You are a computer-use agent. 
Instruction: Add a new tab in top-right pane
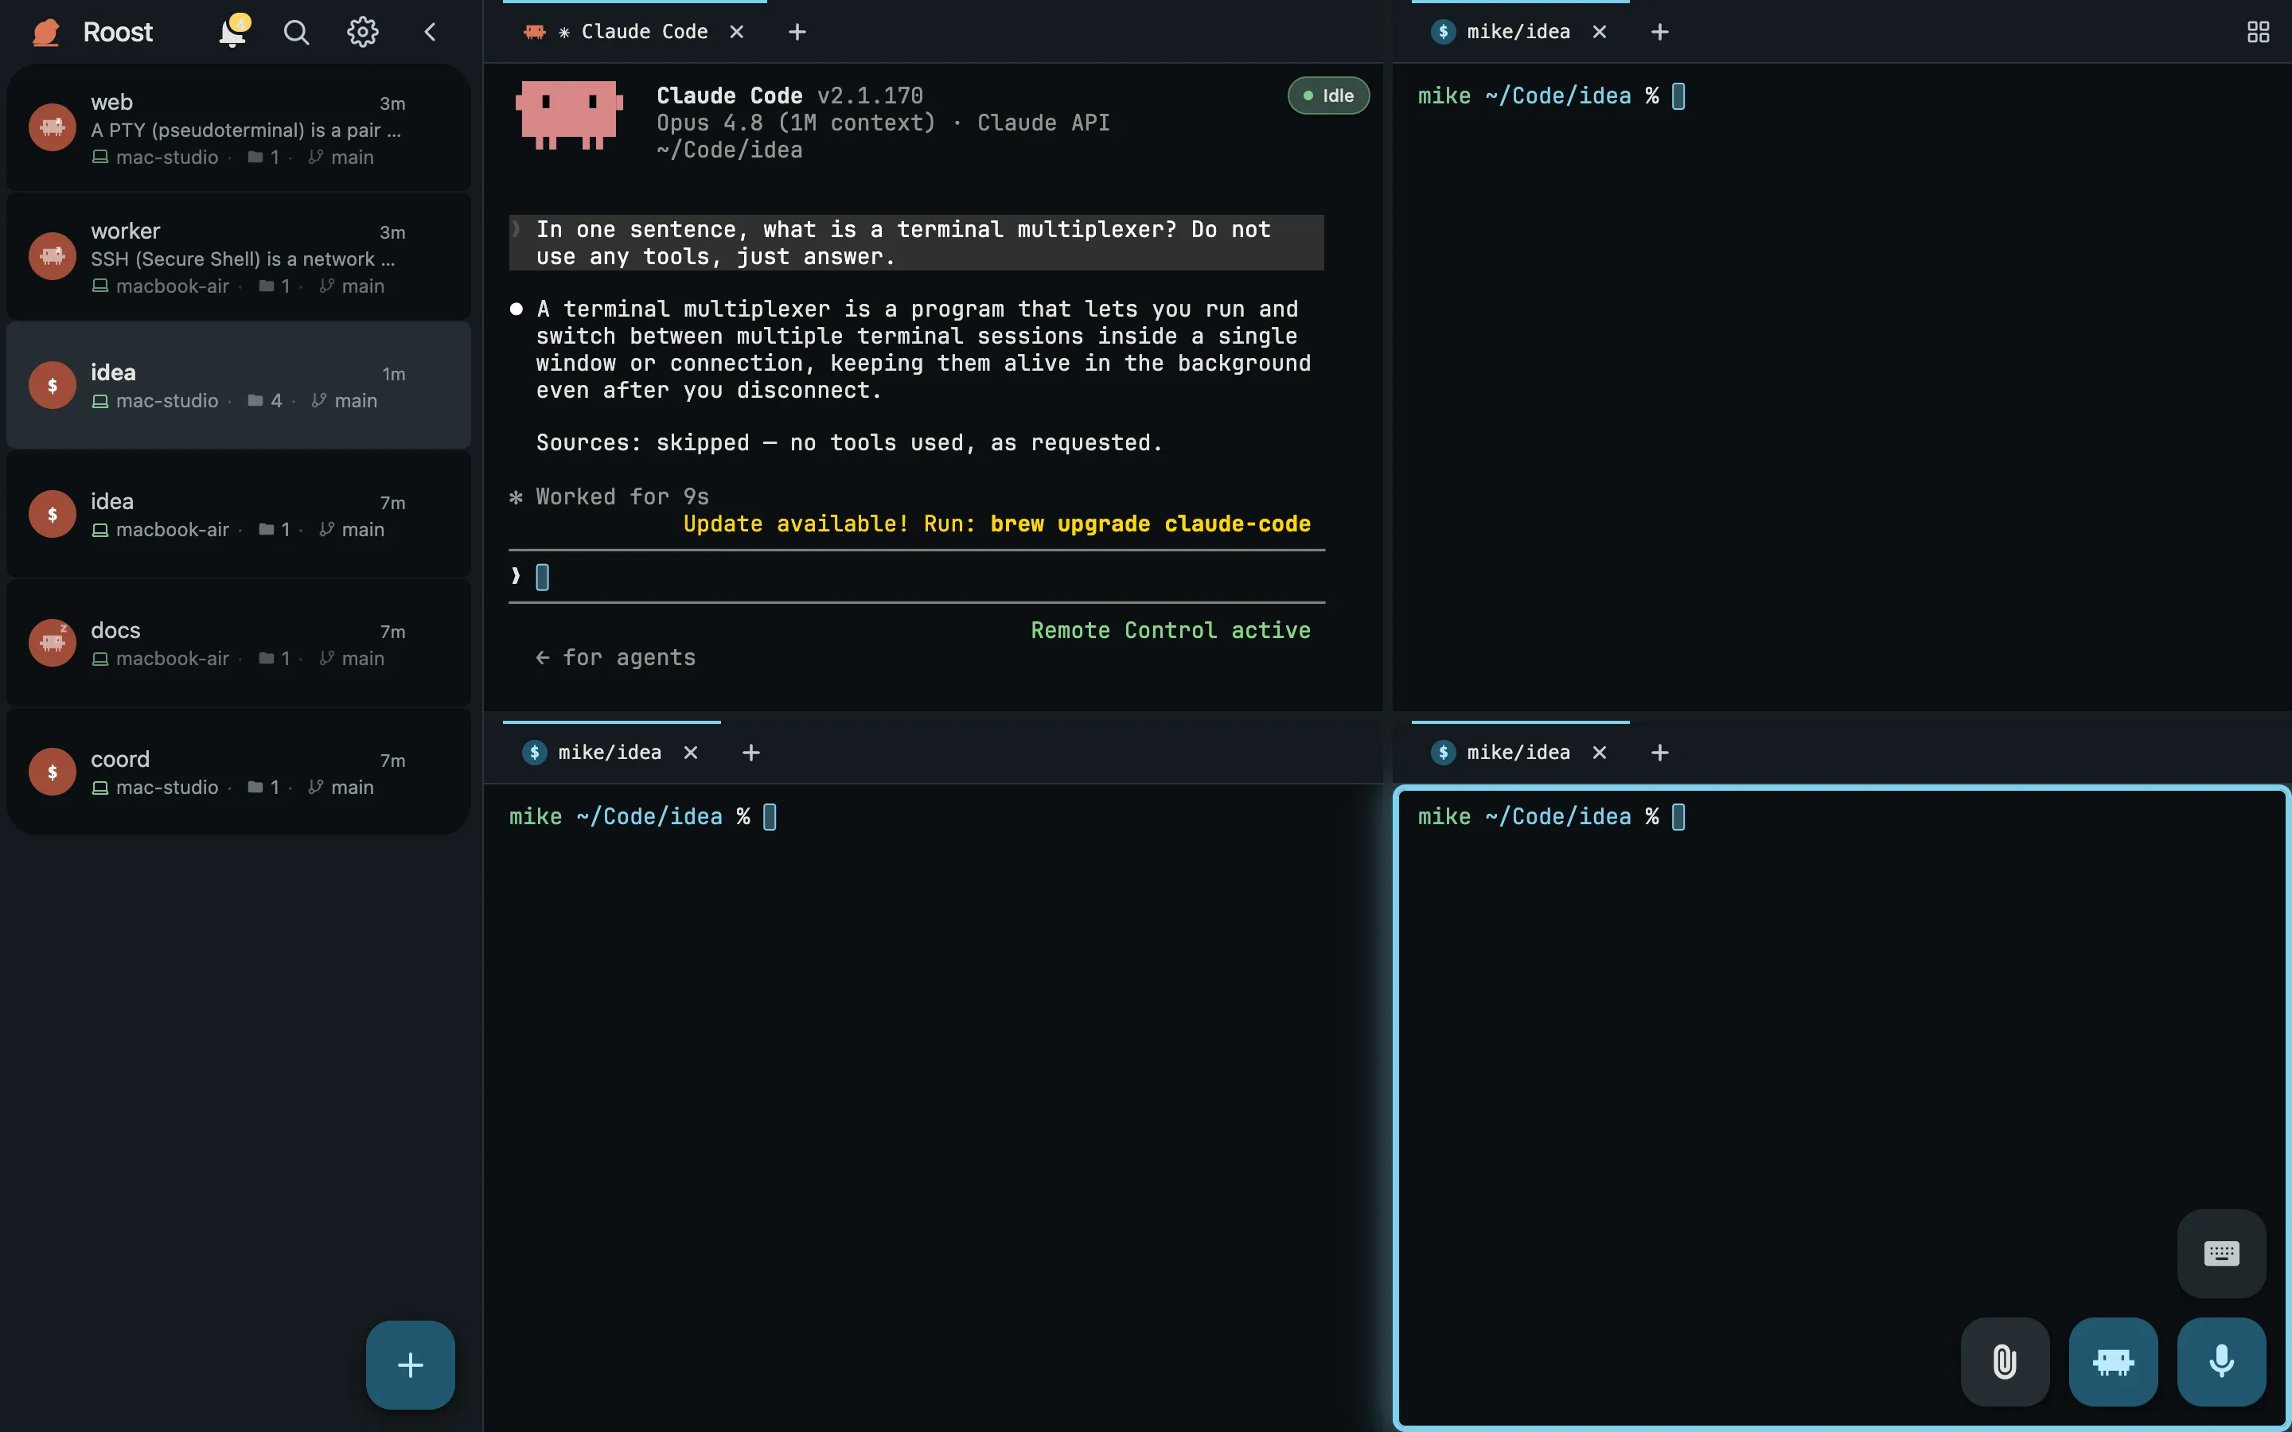click(1659, 32)
